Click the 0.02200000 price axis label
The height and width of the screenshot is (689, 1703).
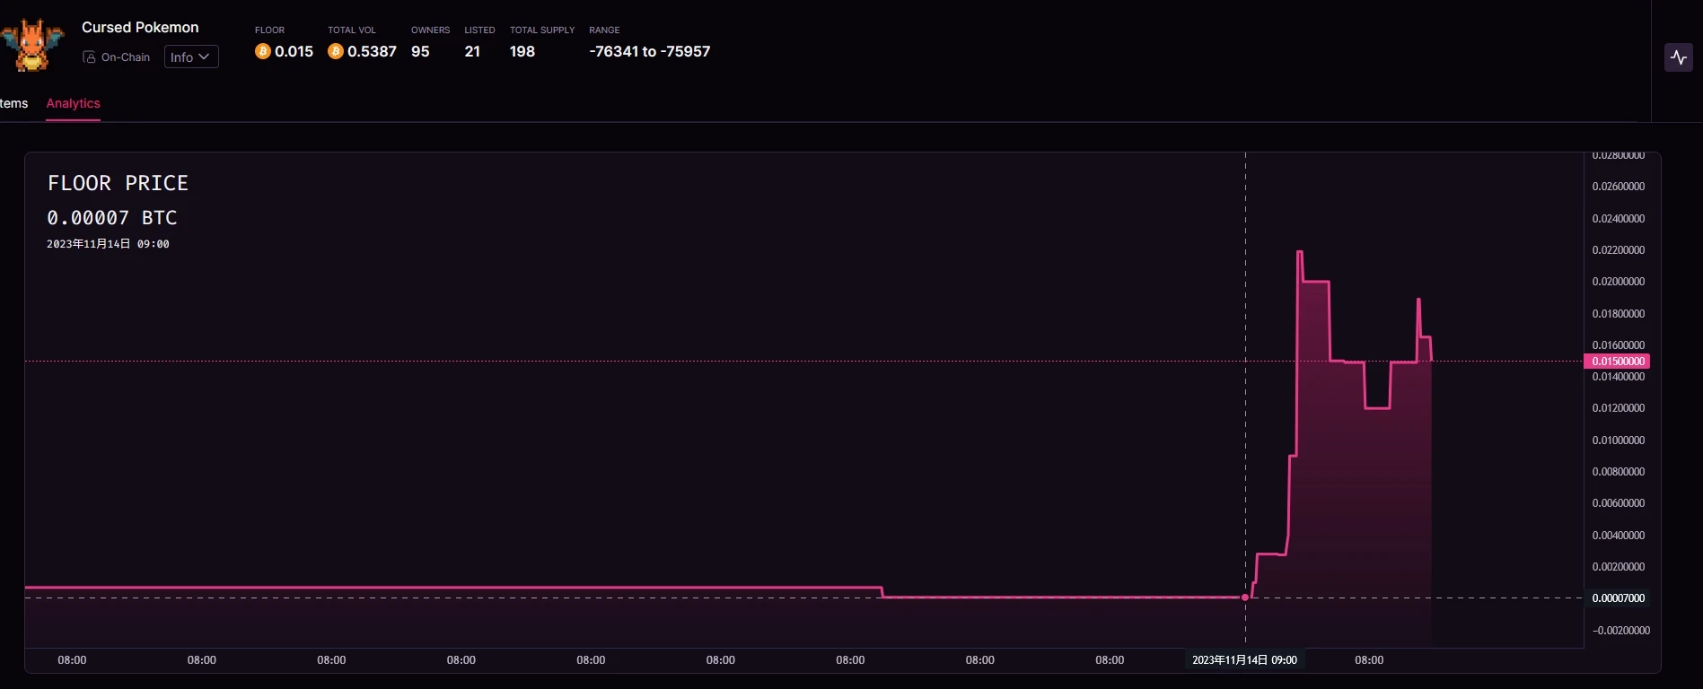(1618, 250)
